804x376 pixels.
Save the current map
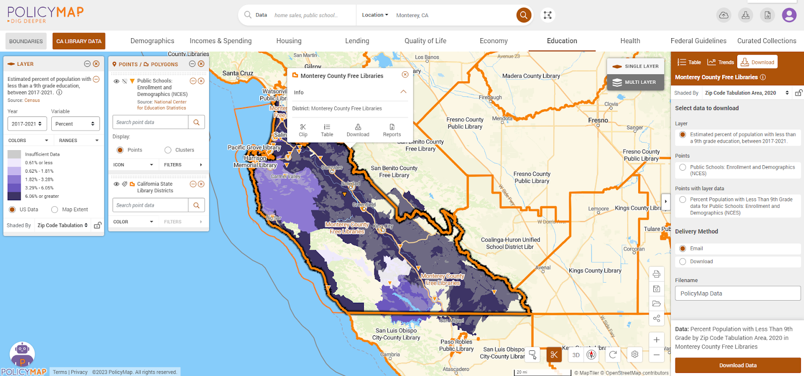coord(656,289)
